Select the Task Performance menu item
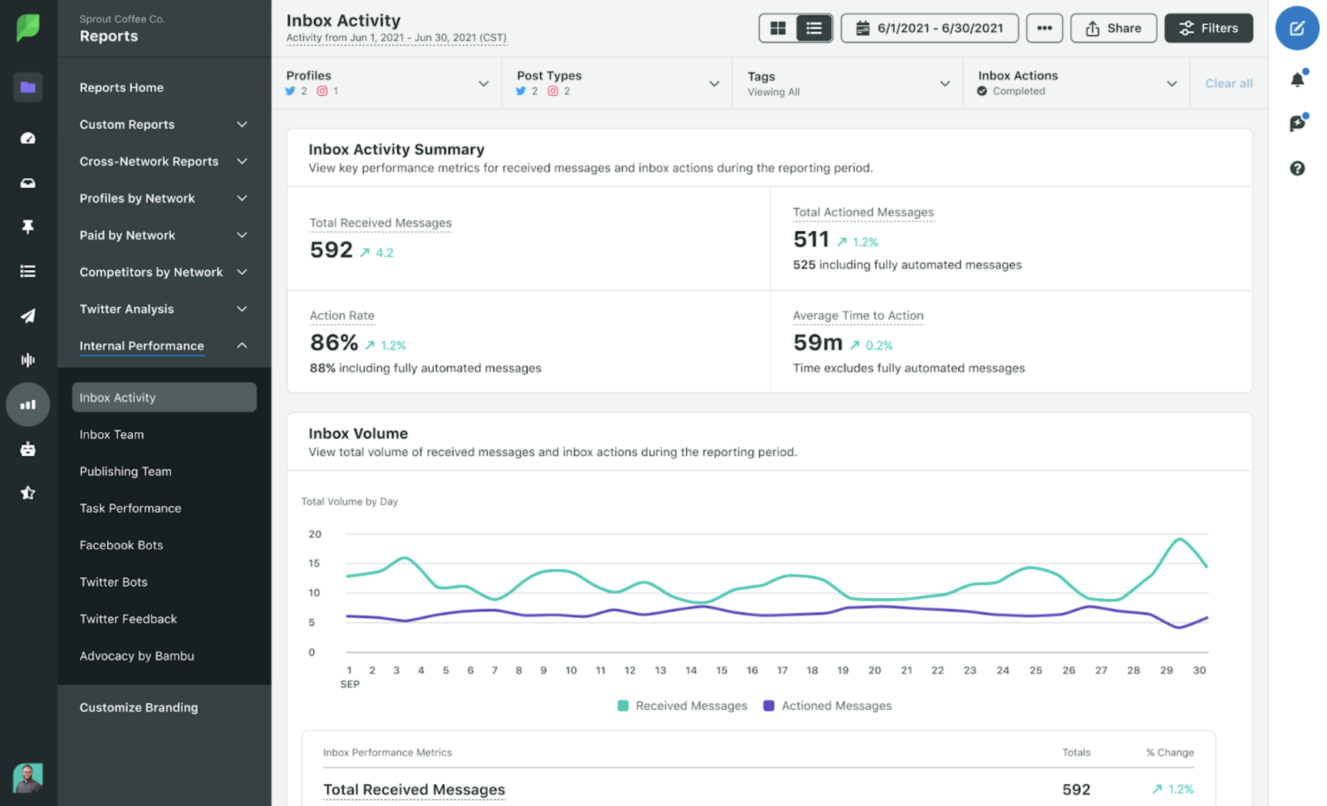The image size is (1327, 806). click(x=130, y=507)
